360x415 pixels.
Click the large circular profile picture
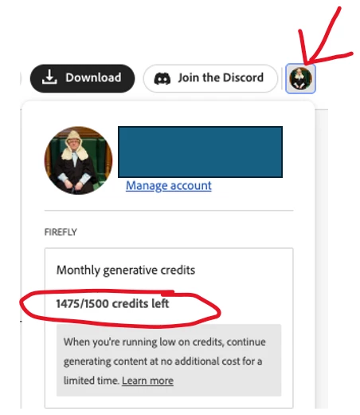pyautogui.click(x=78, y=160)
